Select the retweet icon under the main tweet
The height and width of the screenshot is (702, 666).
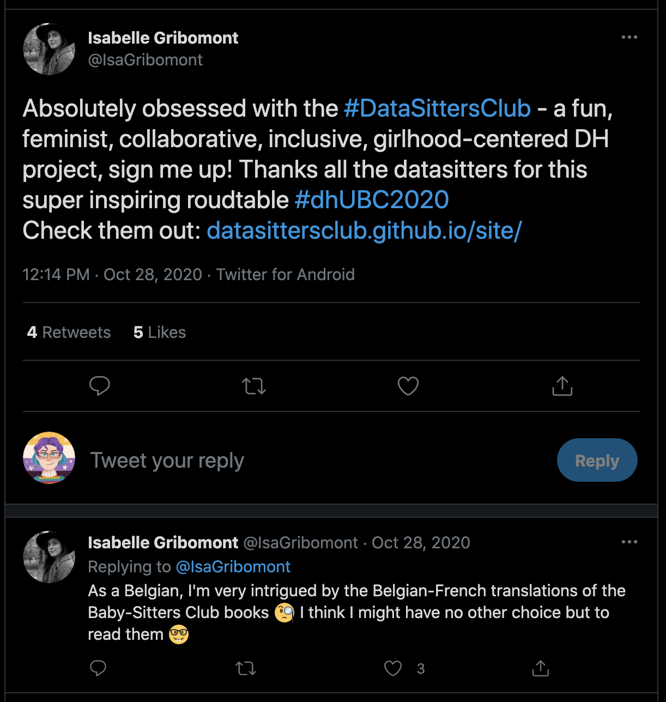point(253,386)
